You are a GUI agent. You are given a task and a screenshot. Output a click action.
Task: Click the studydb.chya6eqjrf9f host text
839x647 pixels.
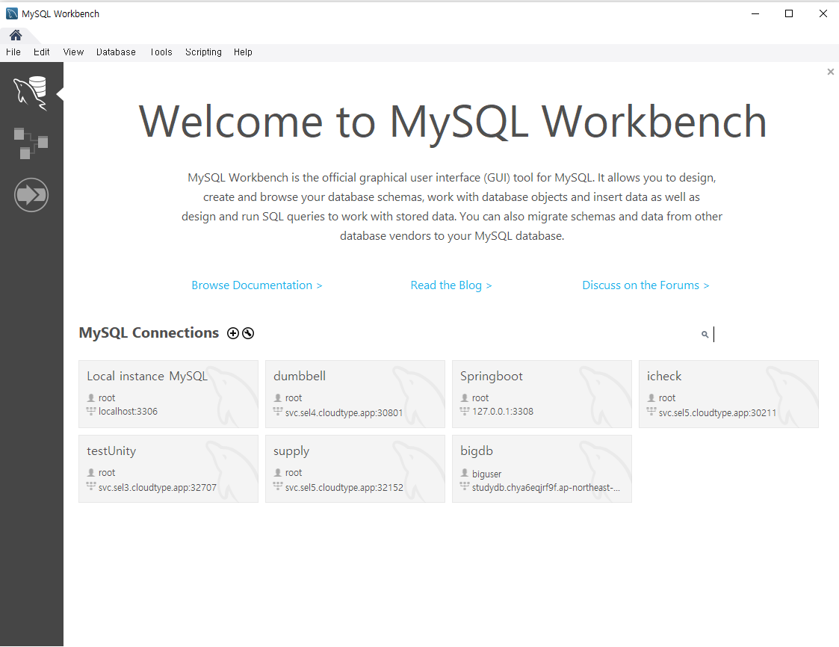[x=546, y=488]
